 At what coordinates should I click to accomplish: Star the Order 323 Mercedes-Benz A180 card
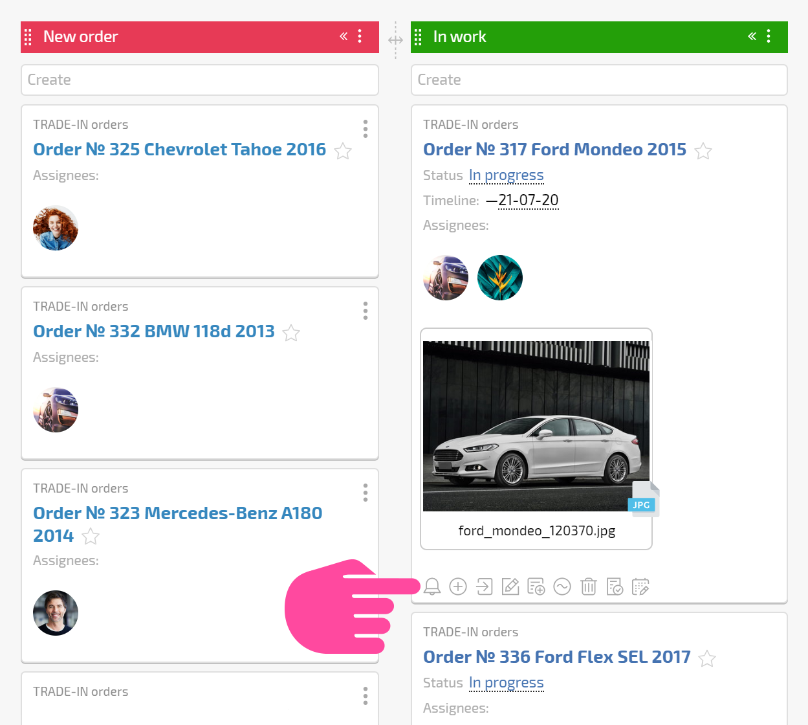[91, 536]
